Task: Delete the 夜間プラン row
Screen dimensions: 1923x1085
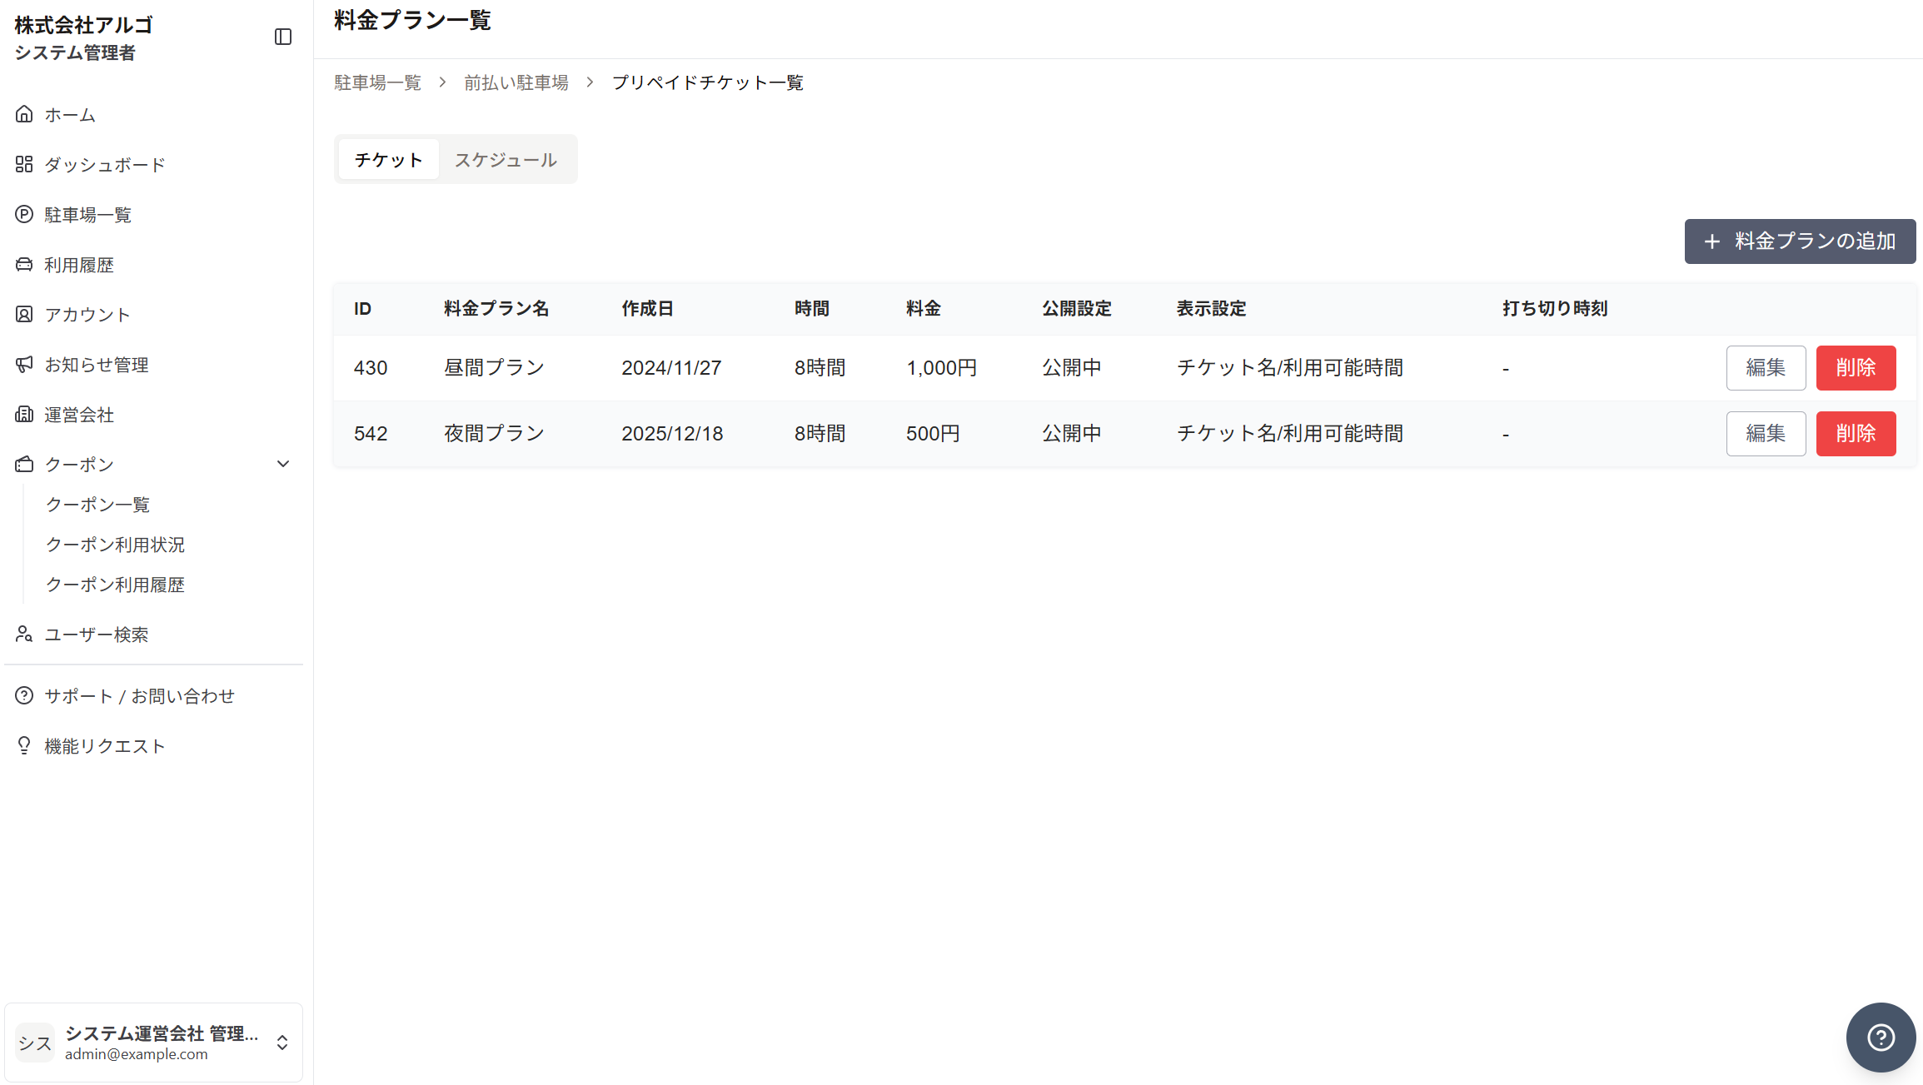Action: pos(1856,434)
